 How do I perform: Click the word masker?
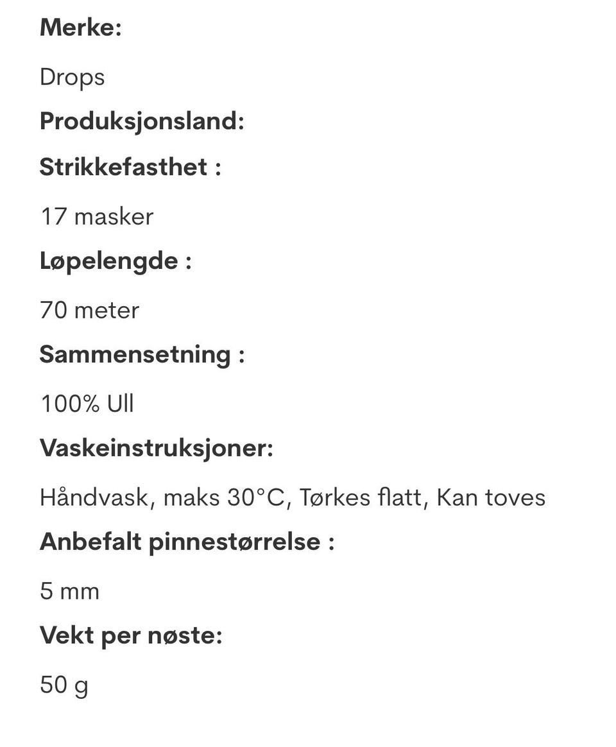(x=114, y=216)
